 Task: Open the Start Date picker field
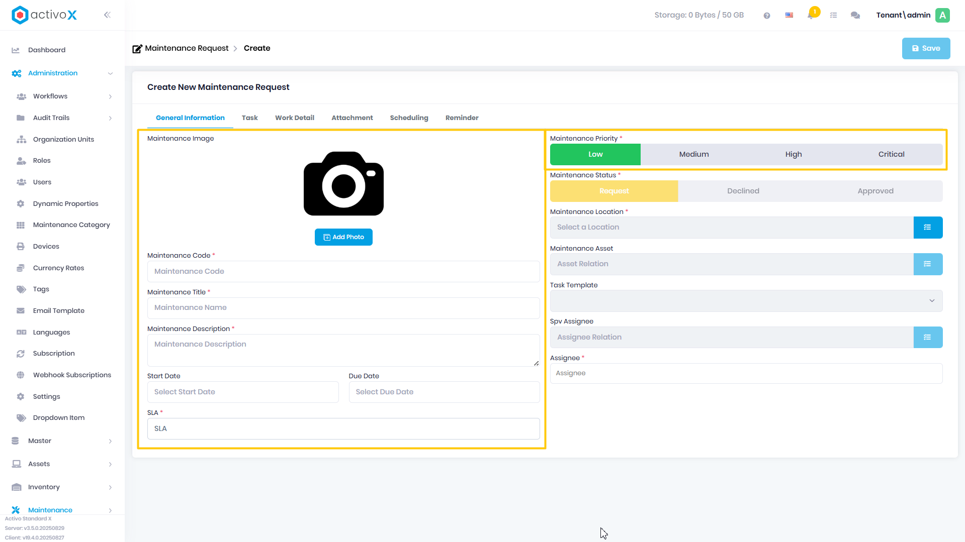243,392
